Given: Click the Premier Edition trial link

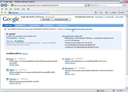Looking at the screenshot, I should point(72,36).
